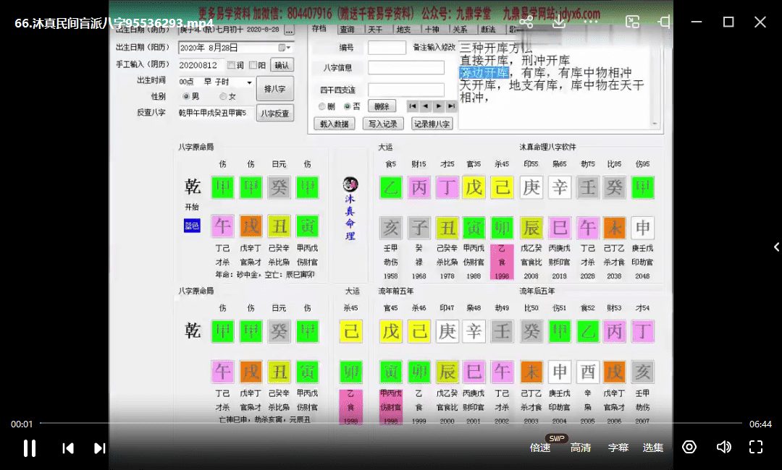Pause the video playback
The width and height of the screenshot is (782, 470).
[30, 448]
